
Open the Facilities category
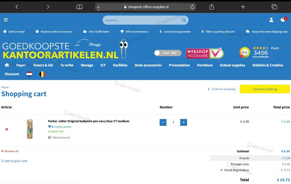pyautogui.click(x=120, y=65)
